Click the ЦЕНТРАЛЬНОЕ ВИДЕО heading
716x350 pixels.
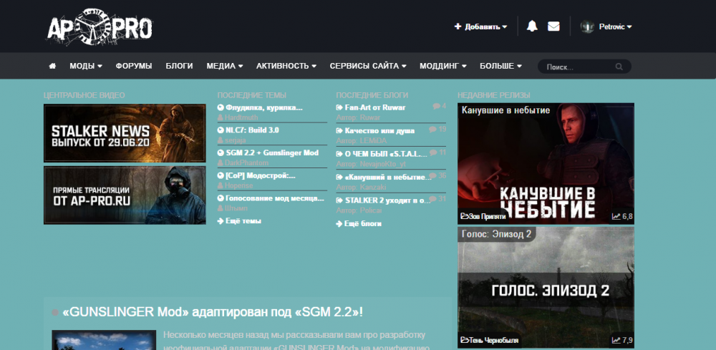(84, 95)
